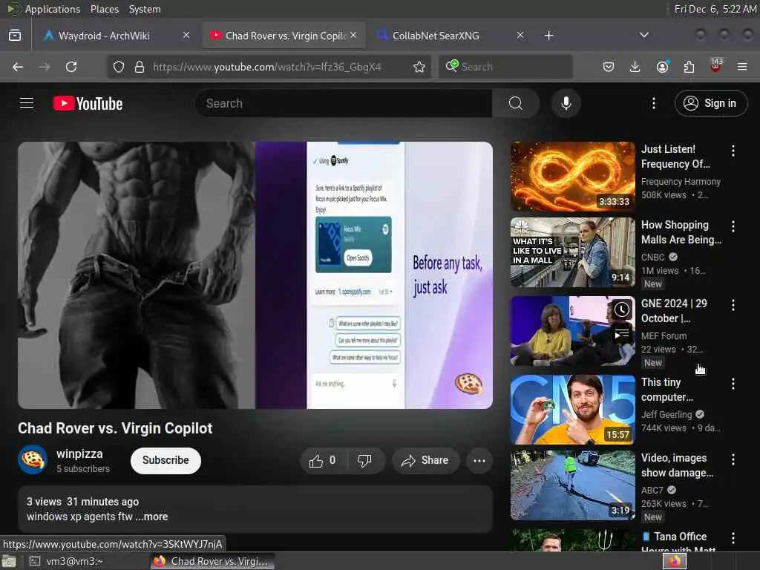Click the main video player
Viewport: 760px width, 570px height.
(x=255, y=275)
